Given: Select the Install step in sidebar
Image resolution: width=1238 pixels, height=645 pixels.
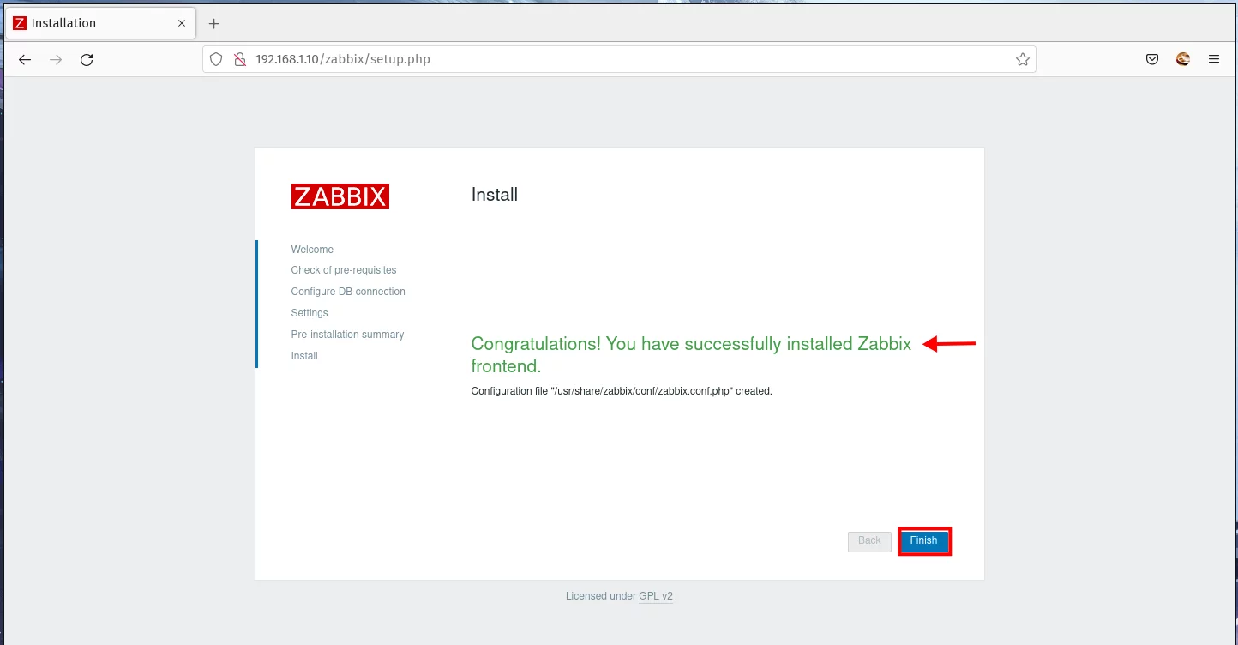Looking at the screenshot, I should click(304, 356).
